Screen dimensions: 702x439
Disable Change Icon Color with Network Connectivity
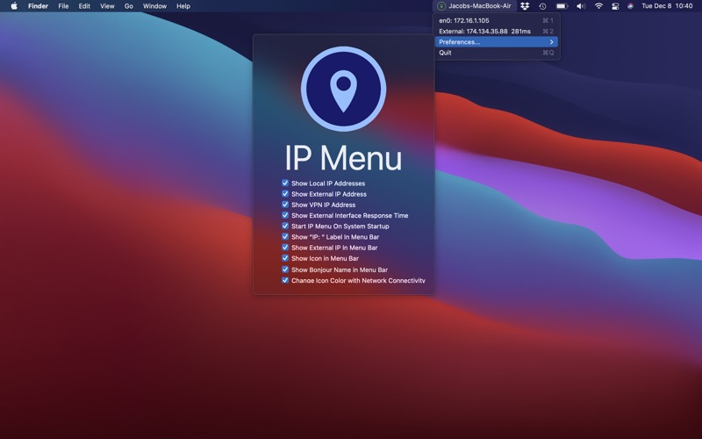click(x=285, y=280)
